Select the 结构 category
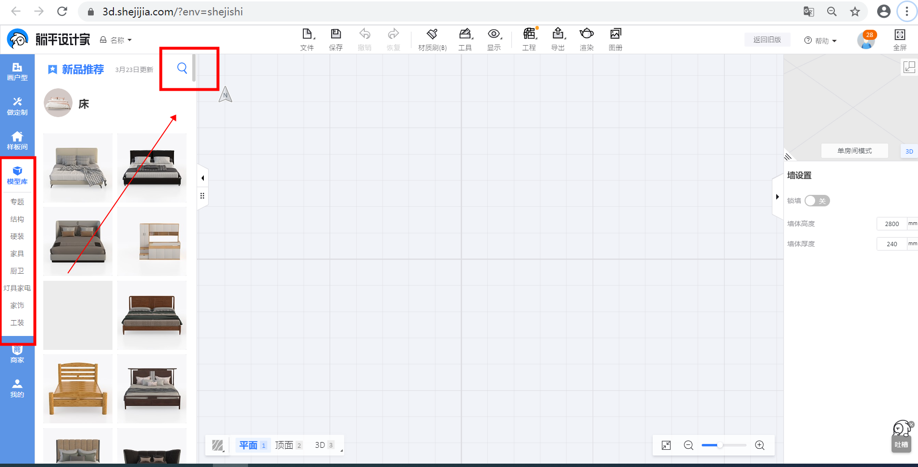Viewport: 918px width, 467px height. tap(17, 219)
